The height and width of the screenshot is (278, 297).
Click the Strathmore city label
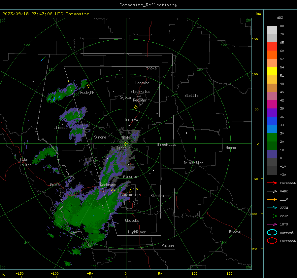coord(160,196)
